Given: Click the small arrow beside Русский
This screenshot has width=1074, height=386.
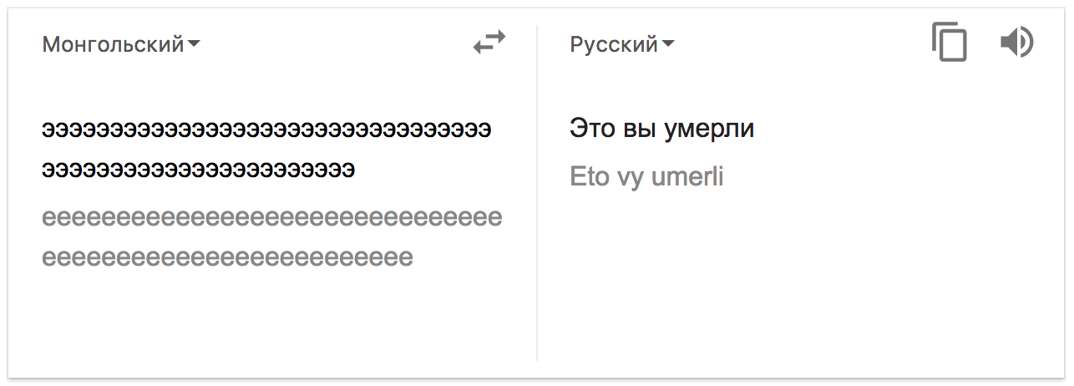Looking at the screenshot, I should tap(668, 44).
